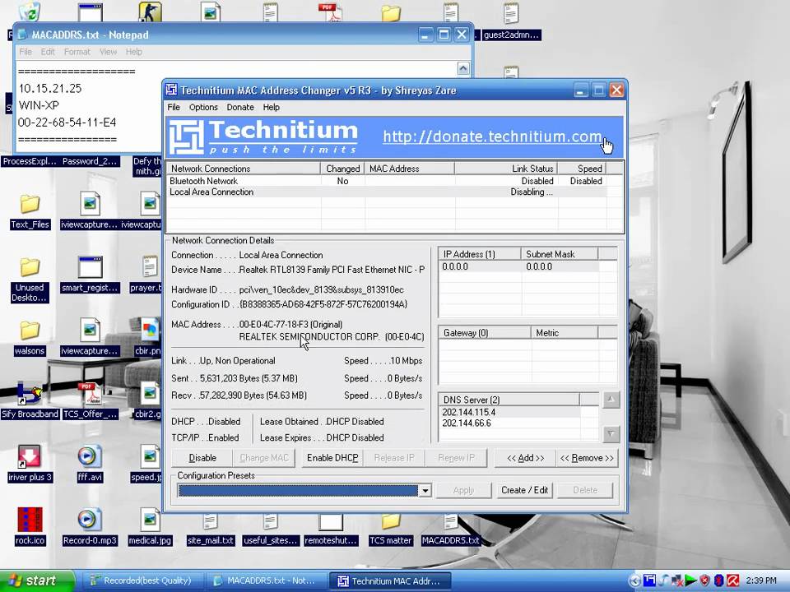Click the << Add >> button

(526, 458)
